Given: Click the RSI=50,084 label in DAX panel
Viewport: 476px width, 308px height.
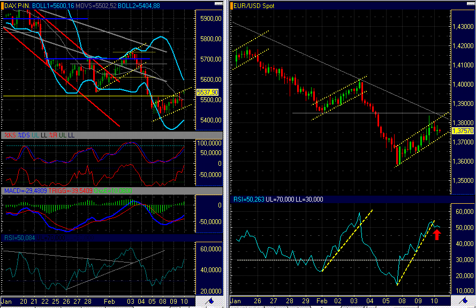Looking at the screenshot, I should click(x=20, y=238).
